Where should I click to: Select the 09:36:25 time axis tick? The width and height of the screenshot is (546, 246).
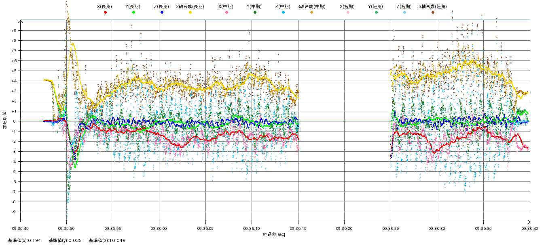coord(391,228)
